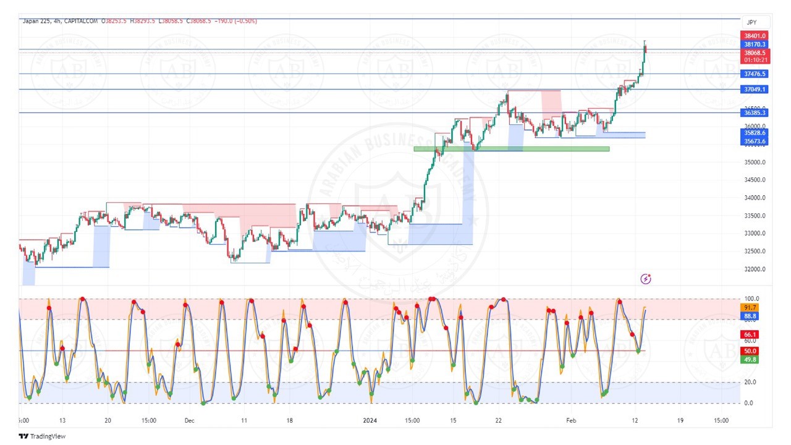This screenshot has width=791, height=445.
Task: Click the 2024 label on time axis
Action: (370, 420)
